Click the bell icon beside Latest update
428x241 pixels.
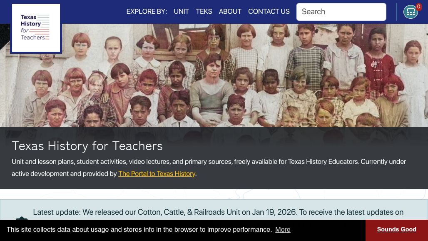coord(22,218)
